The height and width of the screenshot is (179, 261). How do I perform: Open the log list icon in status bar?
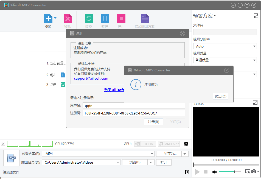187,172
